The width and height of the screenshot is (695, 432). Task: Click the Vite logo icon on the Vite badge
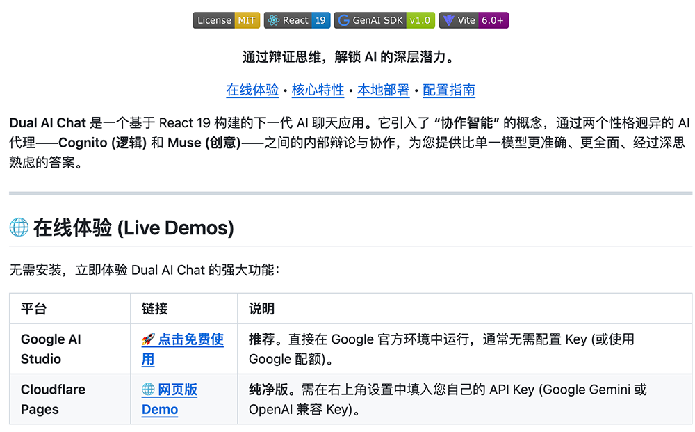pos(450,20)
